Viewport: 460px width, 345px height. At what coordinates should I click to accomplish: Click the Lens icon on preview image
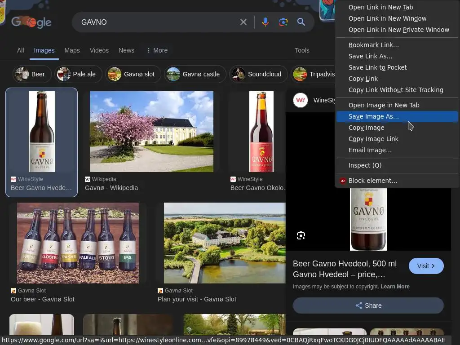301,235
